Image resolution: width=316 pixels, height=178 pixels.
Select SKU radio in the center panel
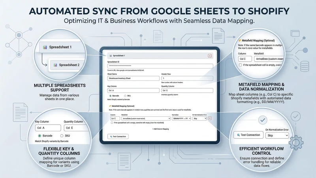(x=125, y=96)
